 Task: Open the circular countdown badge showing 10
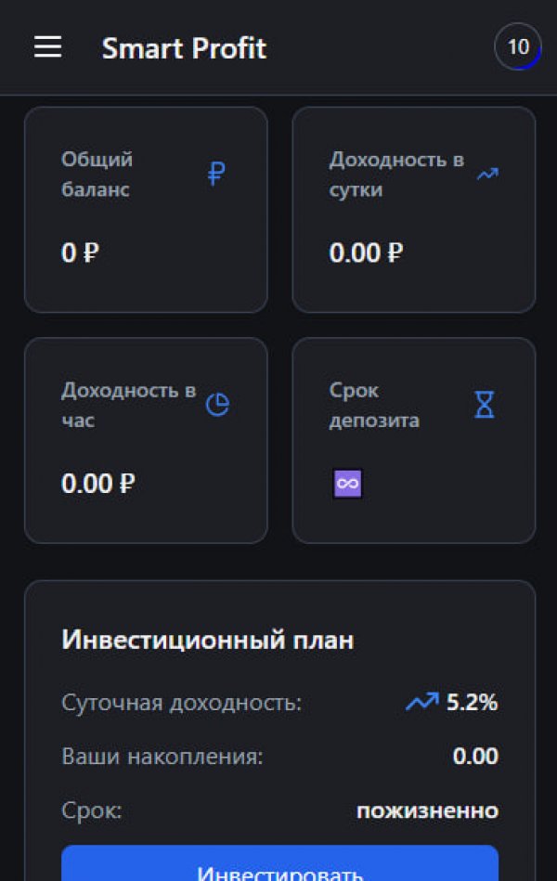click(519, 46)
